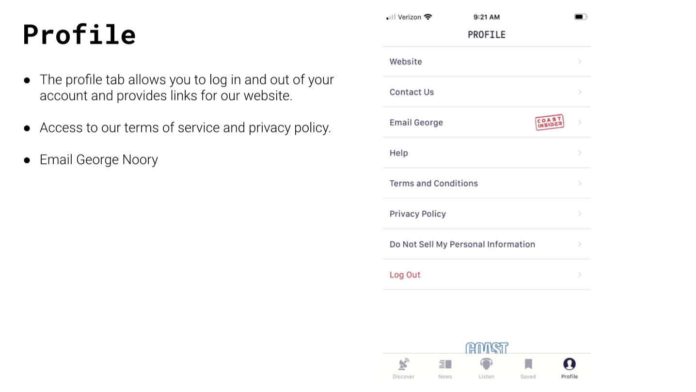This screenshot has width=696, height=392.
Task: Tap the News newspaper icon
Action: [445, 364]
